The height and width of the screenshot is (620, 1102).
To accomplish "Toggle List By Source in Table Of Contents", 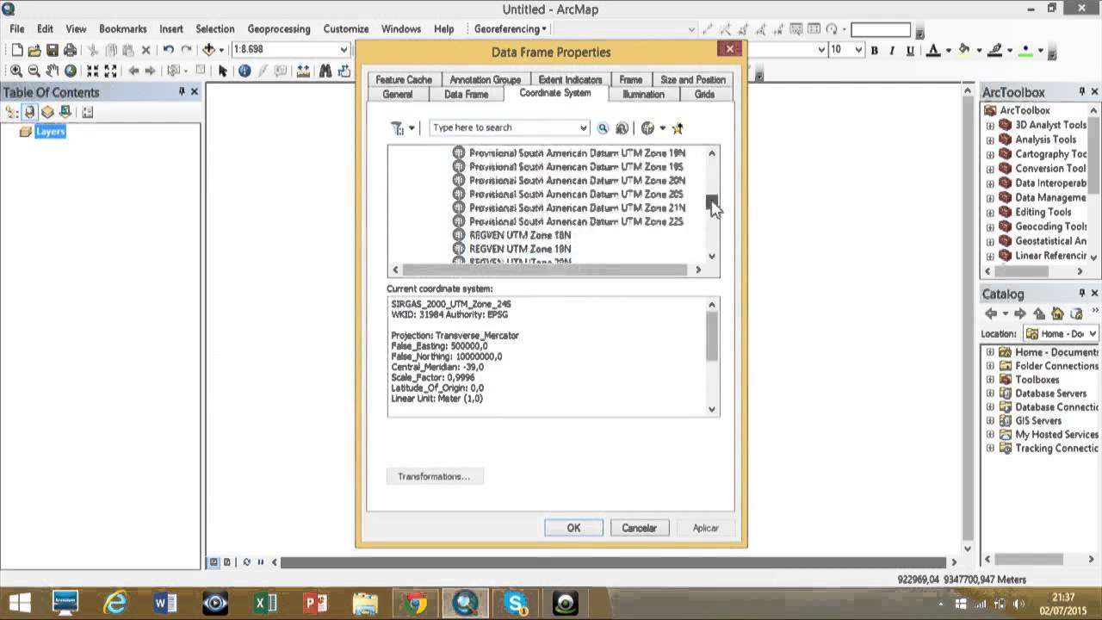I will (30, 112).
